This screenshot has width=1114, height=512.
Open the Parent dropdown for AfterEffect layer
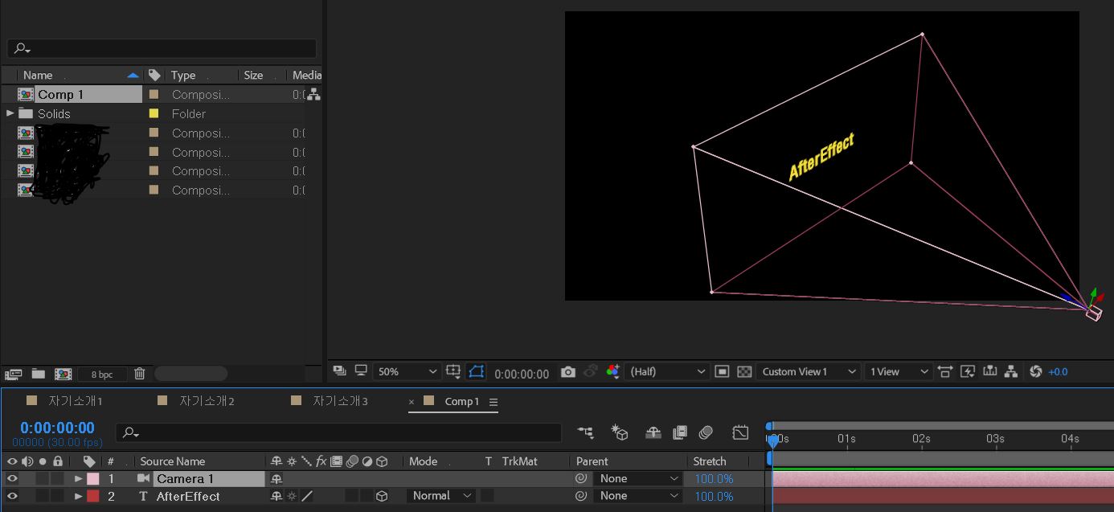[637, 496]
